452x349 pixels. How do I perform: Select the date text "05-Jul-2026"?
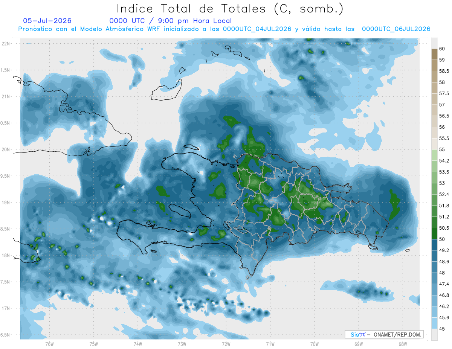pos(47,21)
